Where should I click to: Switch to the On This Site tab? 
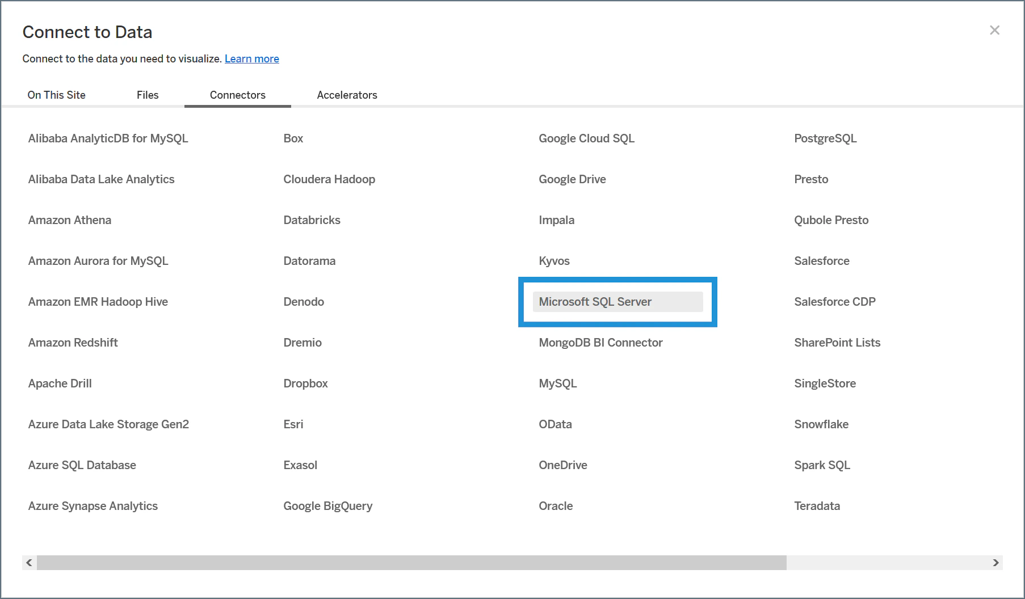pos(56,95)
